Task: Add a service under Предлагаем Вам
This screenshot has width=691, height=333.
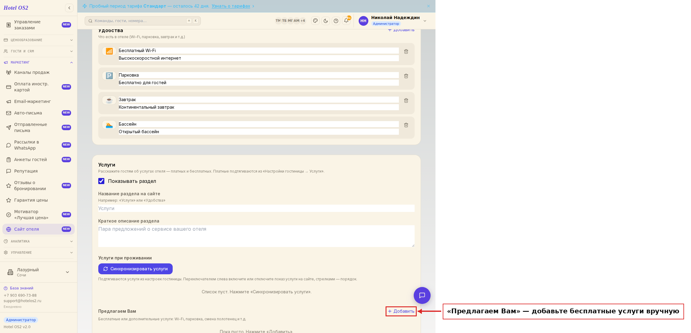Action: (401, 311)
